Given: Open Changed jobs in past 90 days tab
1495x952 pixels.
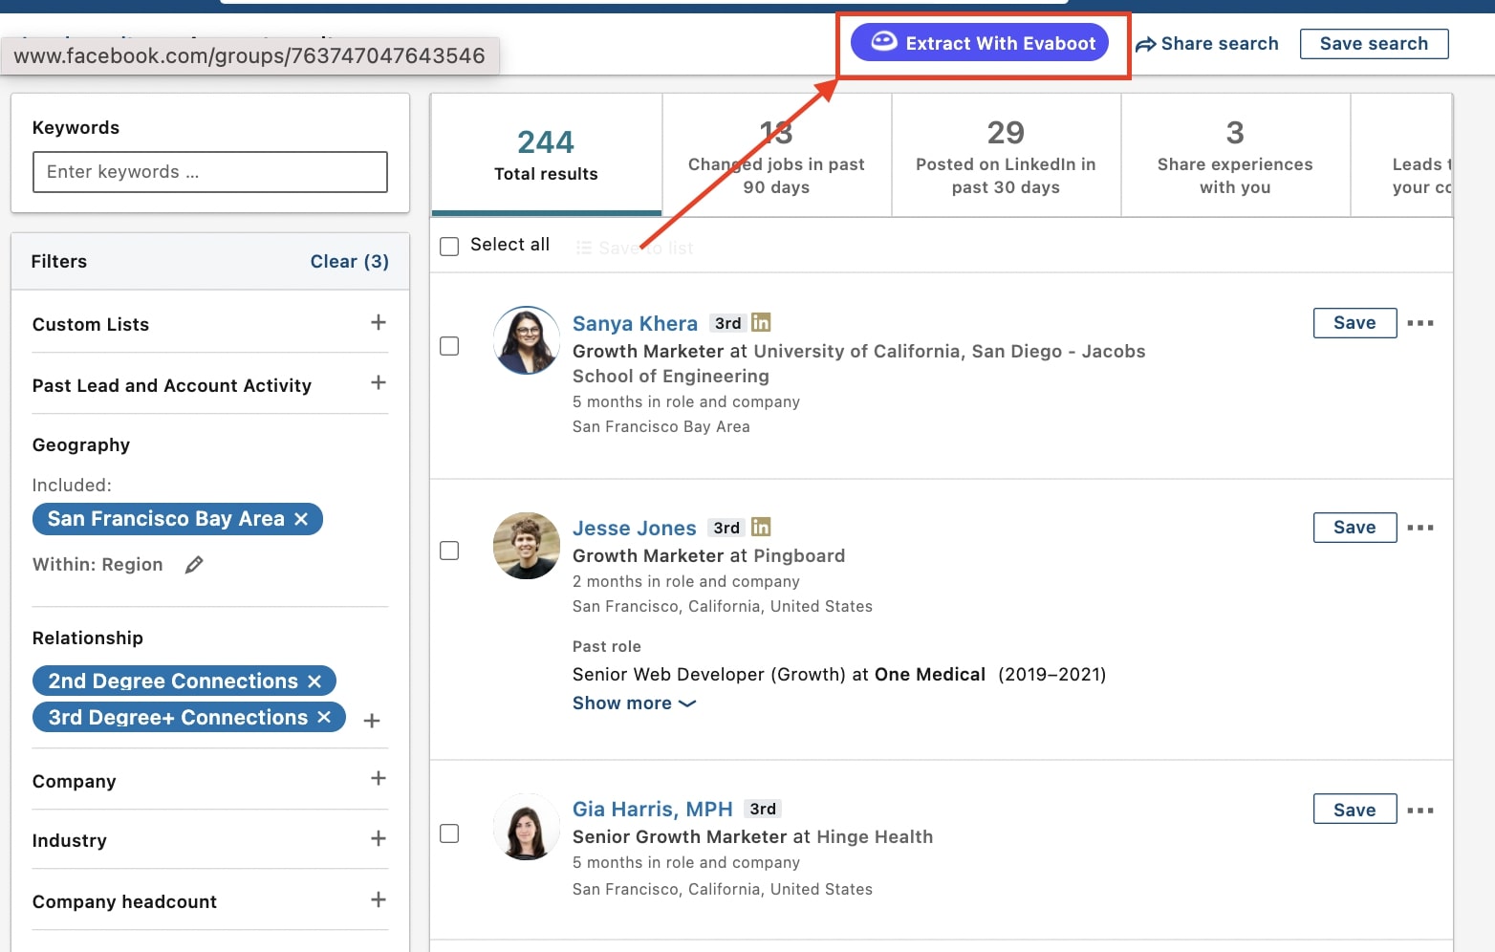Looking at the screenshot, I should coord(776,155).
